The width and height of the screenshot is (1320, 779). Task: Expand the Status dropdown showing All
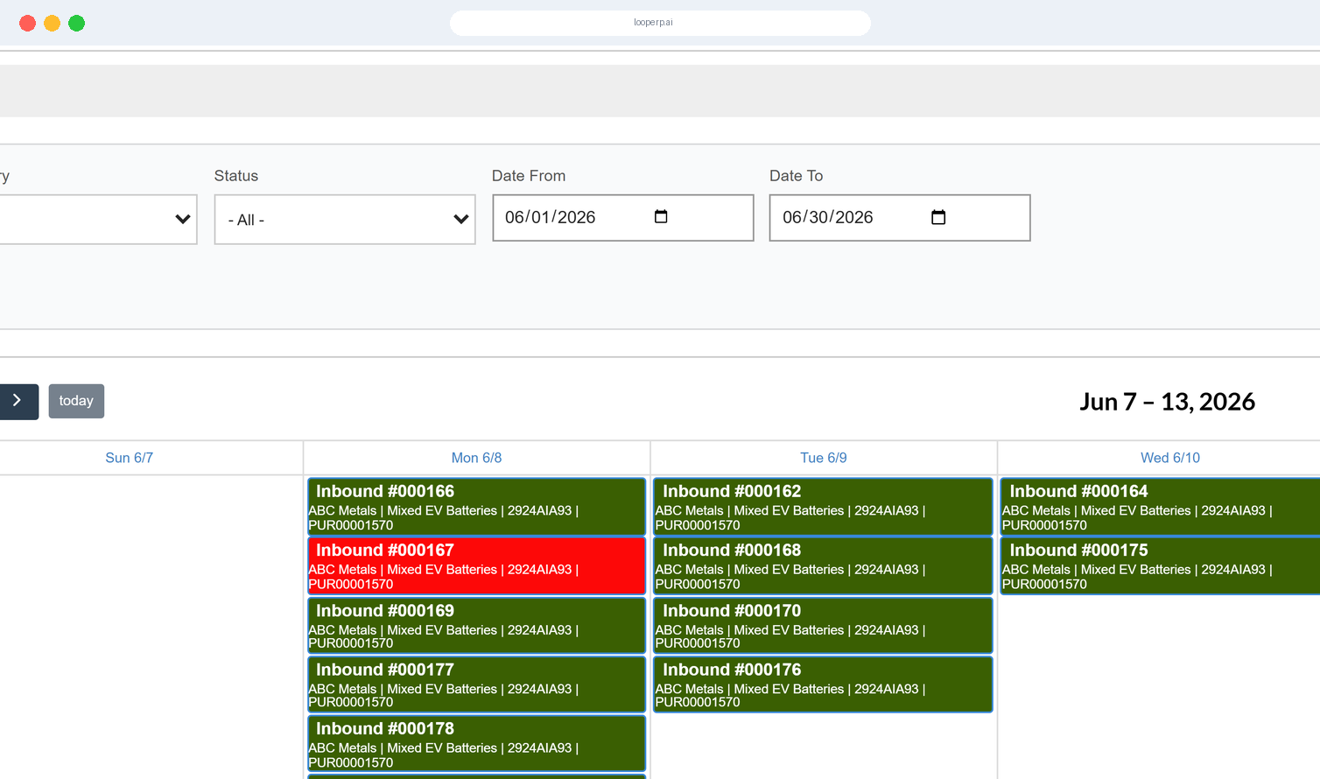click(345, 220)
